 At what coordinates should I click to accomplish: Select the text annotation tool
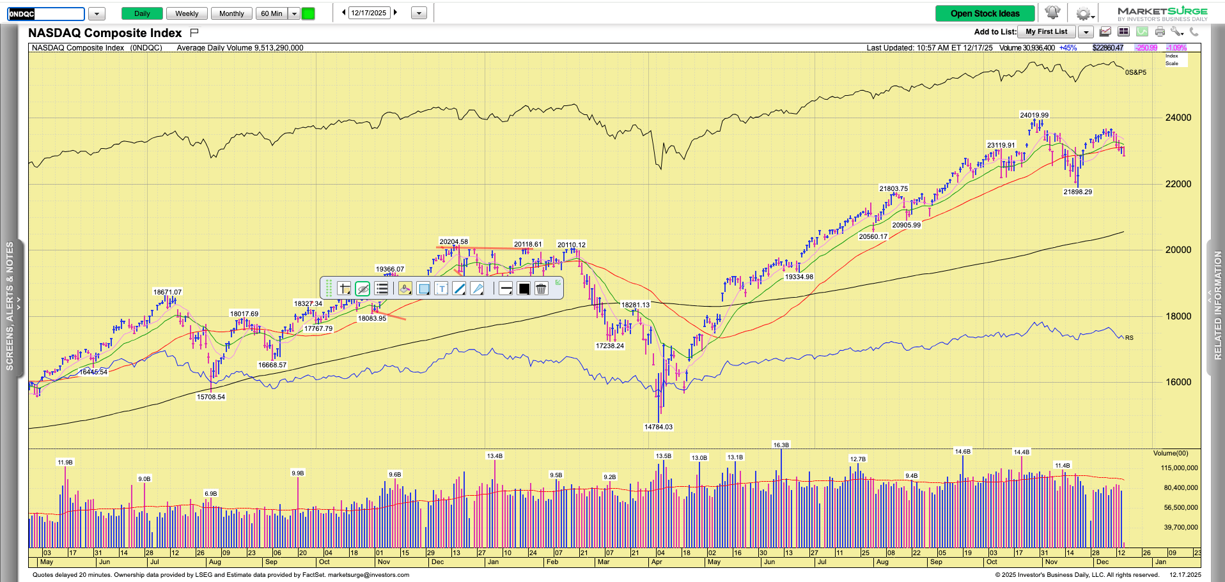(x=441, y=289)
